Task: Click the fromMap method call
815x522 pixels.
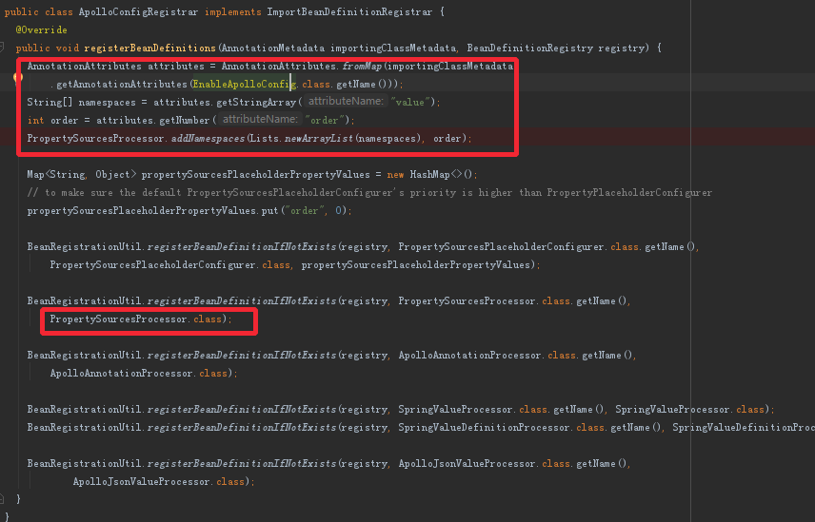Action: click(x=363, y=66)
